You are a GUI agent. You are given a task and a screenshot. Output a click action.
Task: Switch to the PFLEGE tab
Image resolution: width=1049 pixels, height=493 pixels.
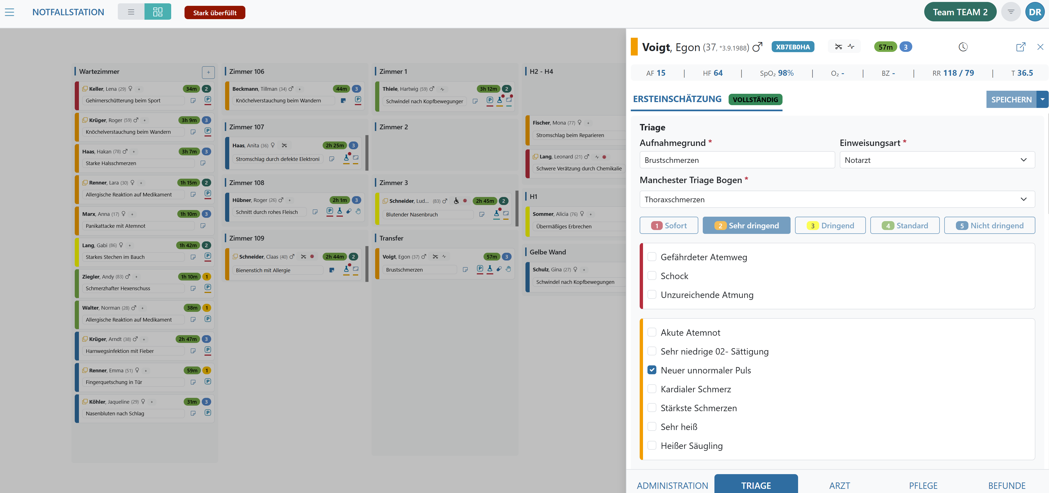point(923,485)
